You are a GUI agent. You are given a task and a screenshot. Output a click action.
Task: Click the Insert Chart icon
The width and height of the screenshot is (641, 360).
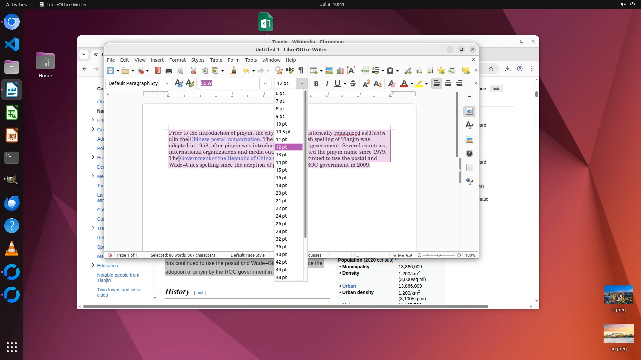click(x=340, y=70)
